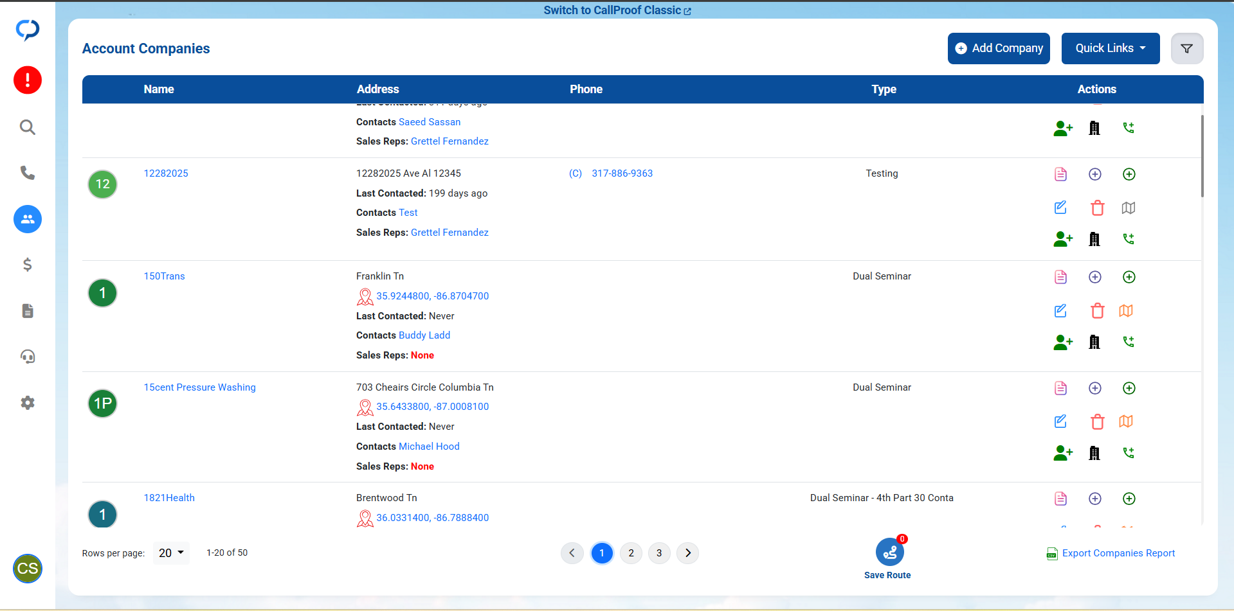Open contact Buddy Ladd
The height and width of the screenshot is (611, 1234).
[424, 335]
